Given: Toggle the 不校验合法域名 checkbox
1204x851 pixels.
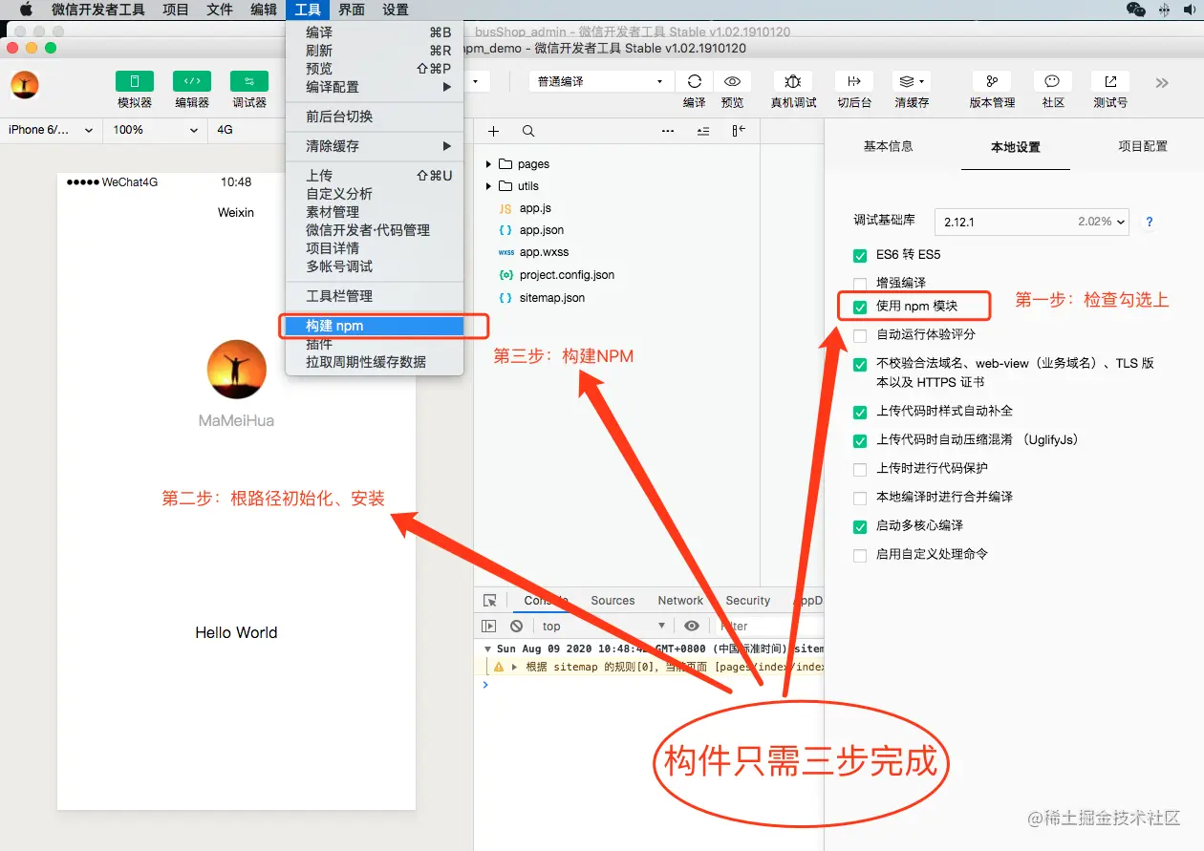Looking at the screenshot, I should [x=860, y=365].
